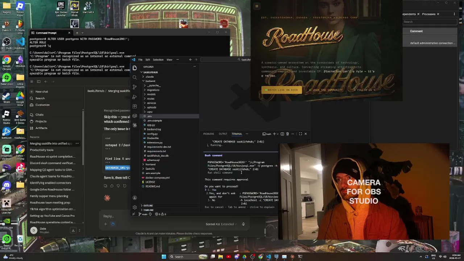Open terminal launch profile dropdown arrow
The height and width of the screenshot is (261, 464).
[x=278, y=134]
